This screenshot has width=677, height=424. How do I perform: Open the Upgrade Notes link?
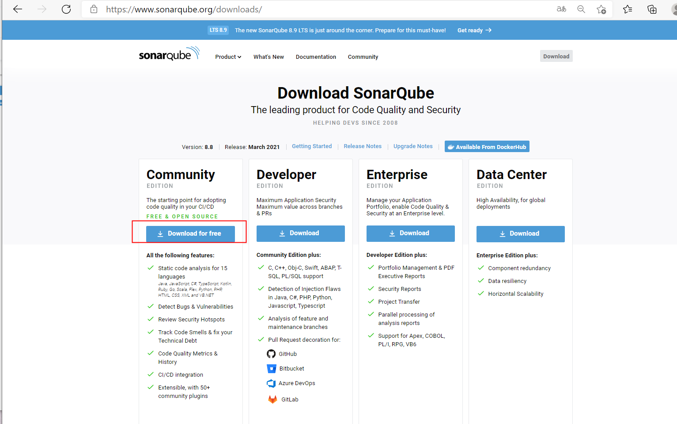pos(413,146)
